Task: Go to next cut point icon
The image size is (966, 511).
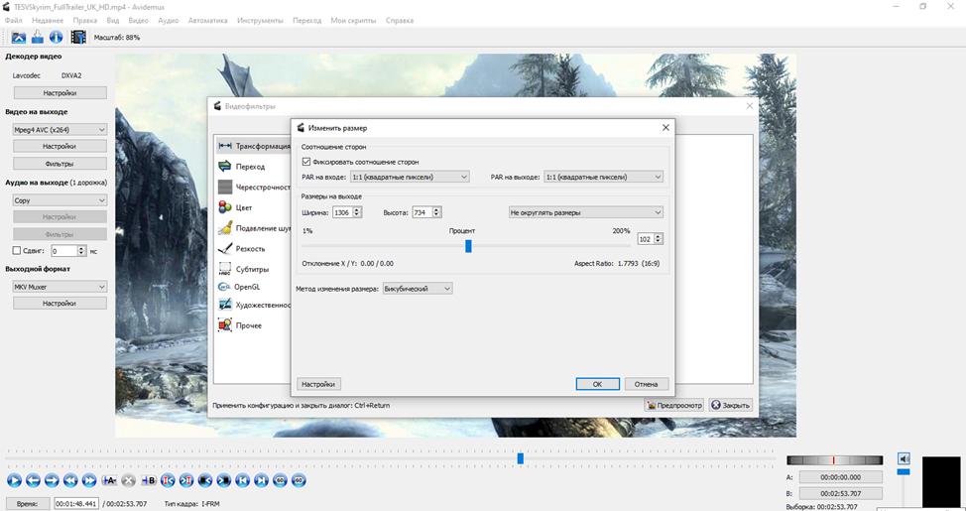Action: pyautogui.click(x=186, y=480)
